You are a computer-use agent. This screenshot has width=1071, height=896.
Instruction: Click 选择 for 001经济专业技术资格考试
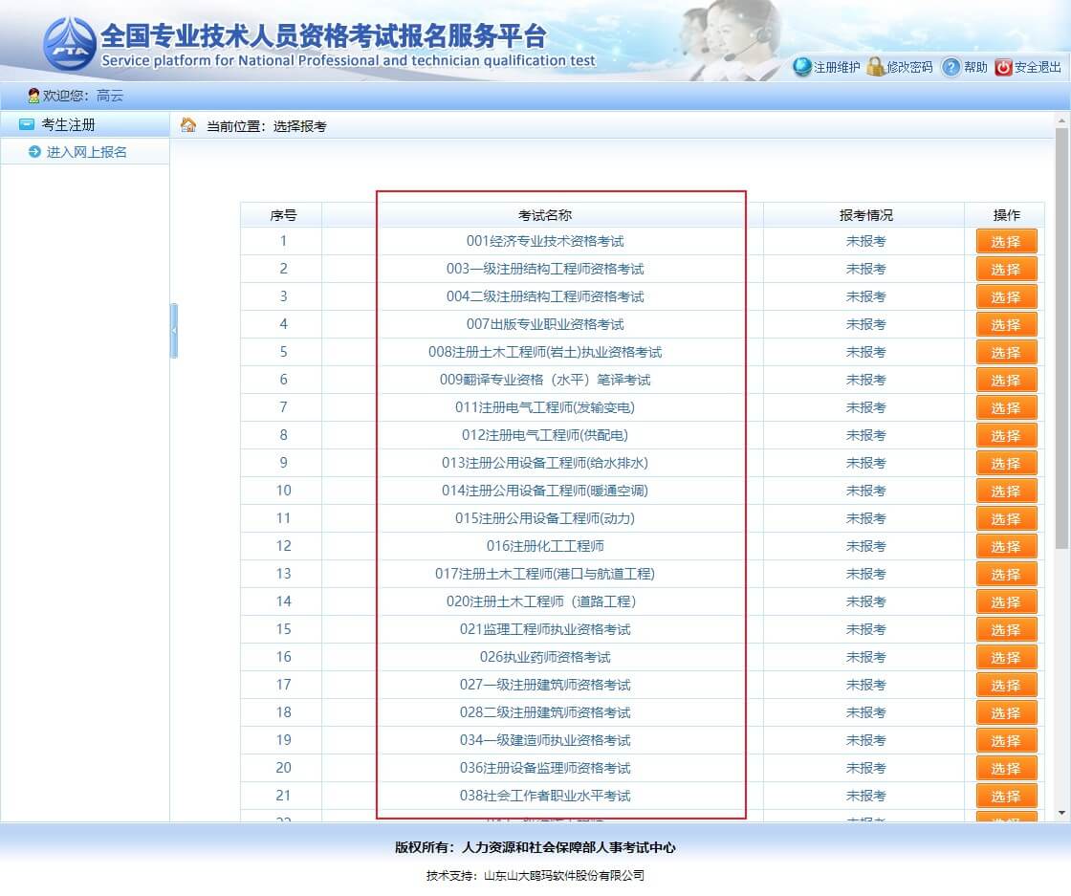pos(1006,241)
